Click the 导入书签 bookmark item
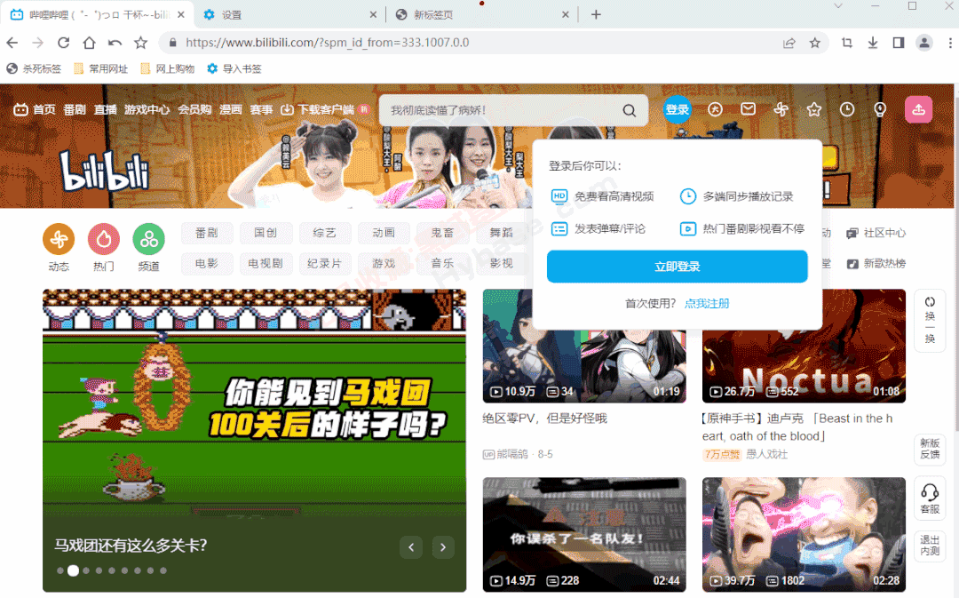The width and height of the screenshot is (959, 598). [x=234, y=68]
